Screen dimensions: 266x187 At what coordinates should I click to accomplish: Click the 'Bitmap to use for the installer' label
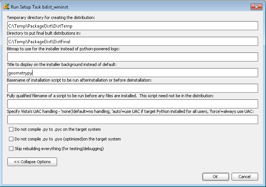coord(63,49)
